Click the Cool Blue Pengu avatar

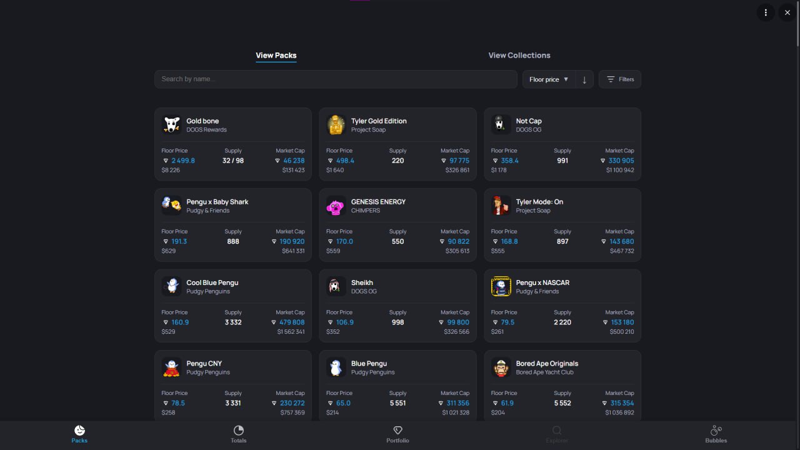coord(172,286)
